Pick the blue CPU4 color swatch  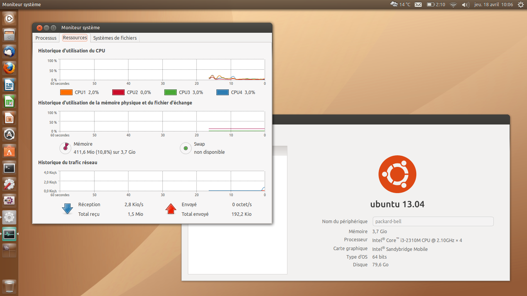(x=223, y=92)
